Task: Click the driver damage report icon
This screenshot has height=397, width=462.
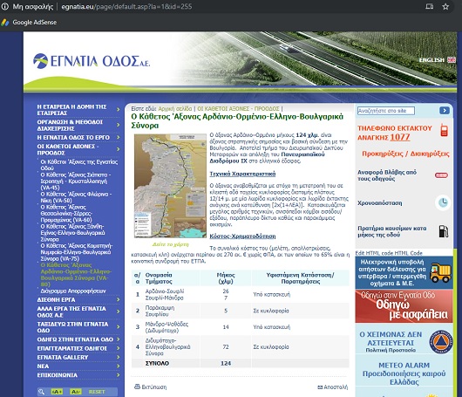Action: coord(441,175)
